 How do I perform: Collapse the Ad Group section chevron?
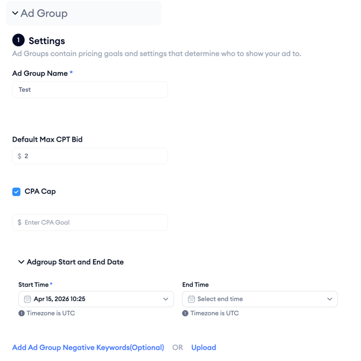pos(15,13)
